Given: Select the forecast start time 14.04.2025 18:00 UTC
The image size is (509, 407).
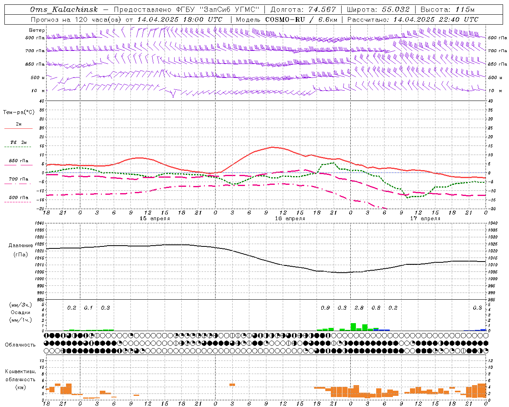Looking at the screenshot, I should pyautogui.click(x=180, y=19).
